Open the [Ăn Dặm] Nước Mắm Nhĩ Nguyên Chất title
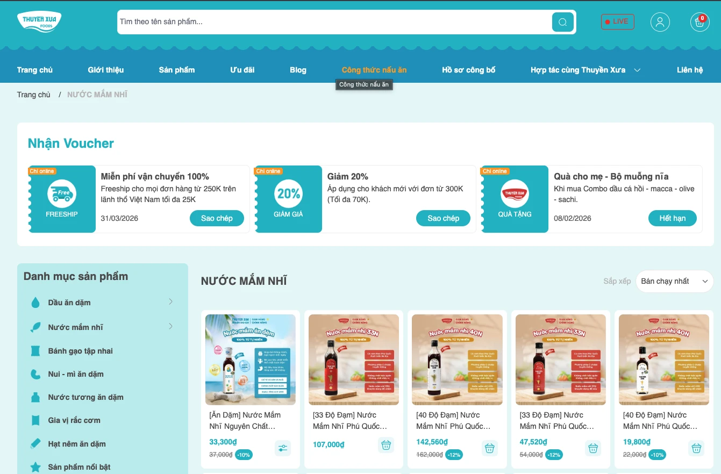Viewport: 721px width, 474px height. [x=245, y=420]
